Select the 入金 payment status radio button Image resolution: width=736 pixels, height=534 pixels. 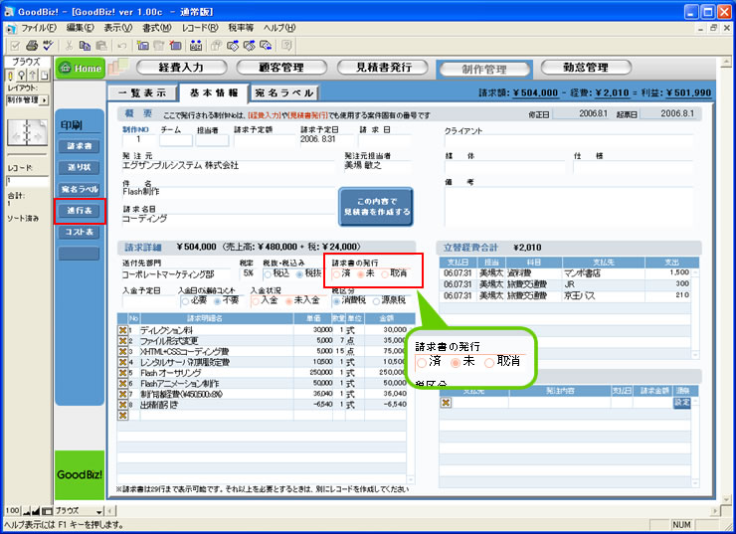coord(256,298)
